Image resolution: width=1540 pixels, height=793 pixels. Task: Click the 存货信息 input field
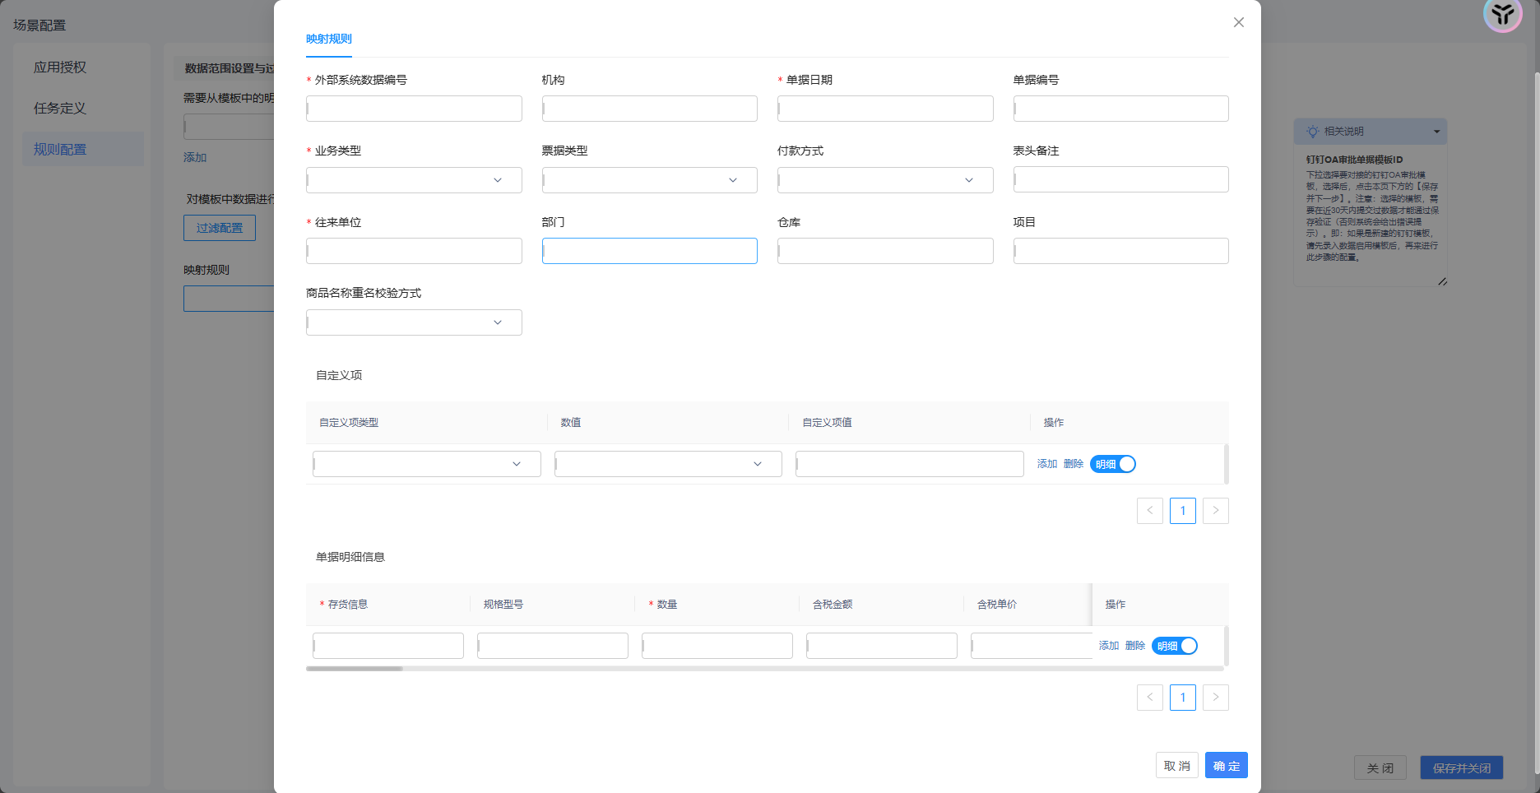click(x=388, y=646)
